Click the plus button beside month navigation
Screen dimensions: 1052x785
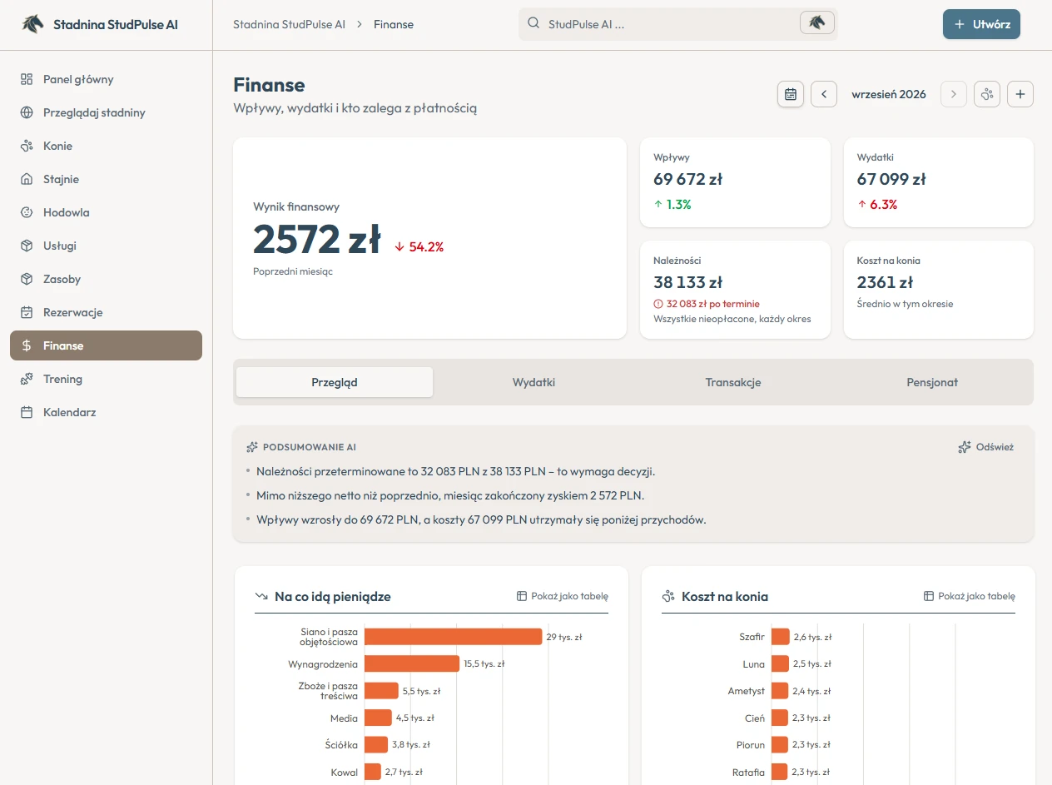[1020, 94]
